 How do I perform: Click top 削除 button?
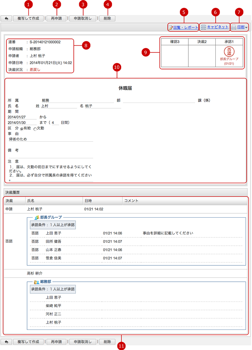pos(107,19)
